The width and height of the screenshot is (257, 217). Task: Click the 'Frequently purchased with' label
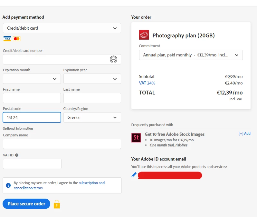click(152, 125)
